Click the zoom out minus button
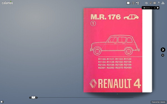The image size is (167, 104). [143, 8]
